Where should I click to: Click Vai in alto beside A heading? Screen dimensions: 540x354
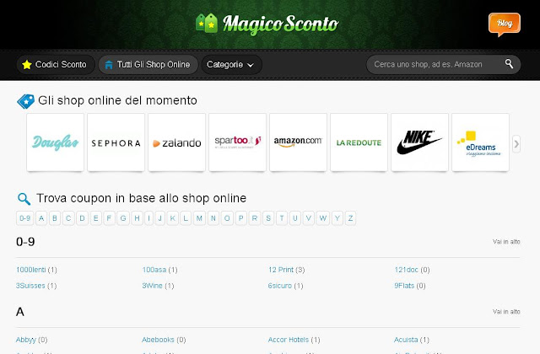click(x=506, y=312)
